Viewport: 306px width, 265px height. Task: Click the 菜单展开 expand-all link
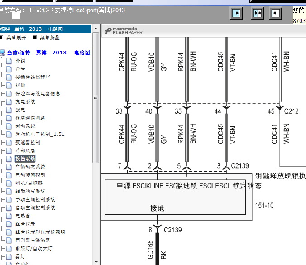pos(16,38)
